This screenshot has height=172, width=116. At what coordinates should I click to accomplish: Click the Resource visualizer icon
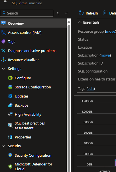pos(3,60)
